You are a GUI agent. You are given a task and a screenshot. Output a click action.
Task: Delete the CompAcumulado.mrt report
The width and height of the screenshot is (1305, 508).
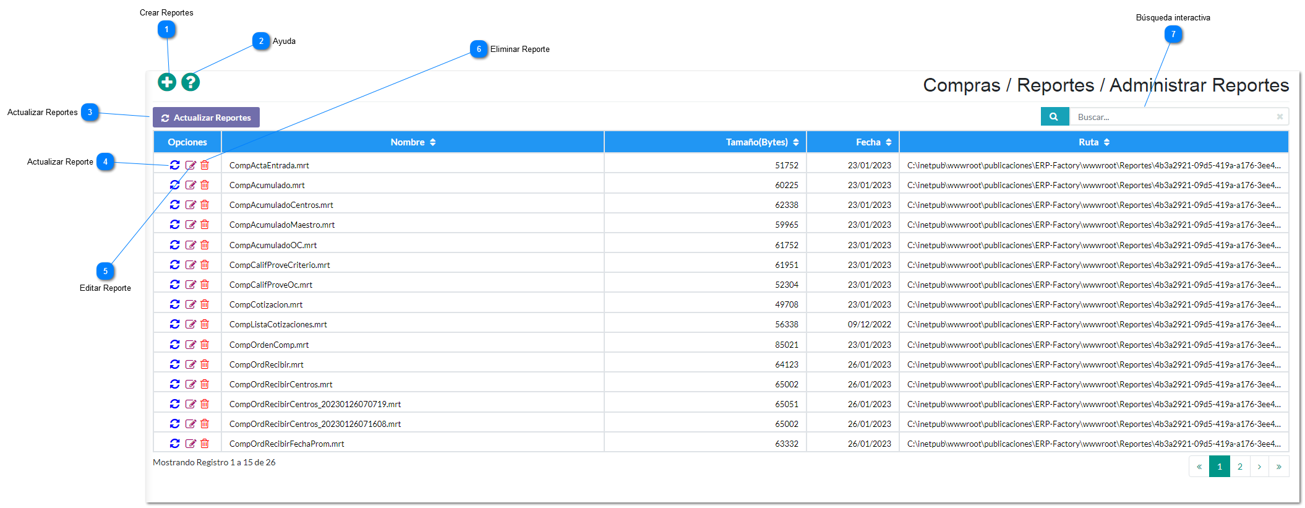pos(205,185)
